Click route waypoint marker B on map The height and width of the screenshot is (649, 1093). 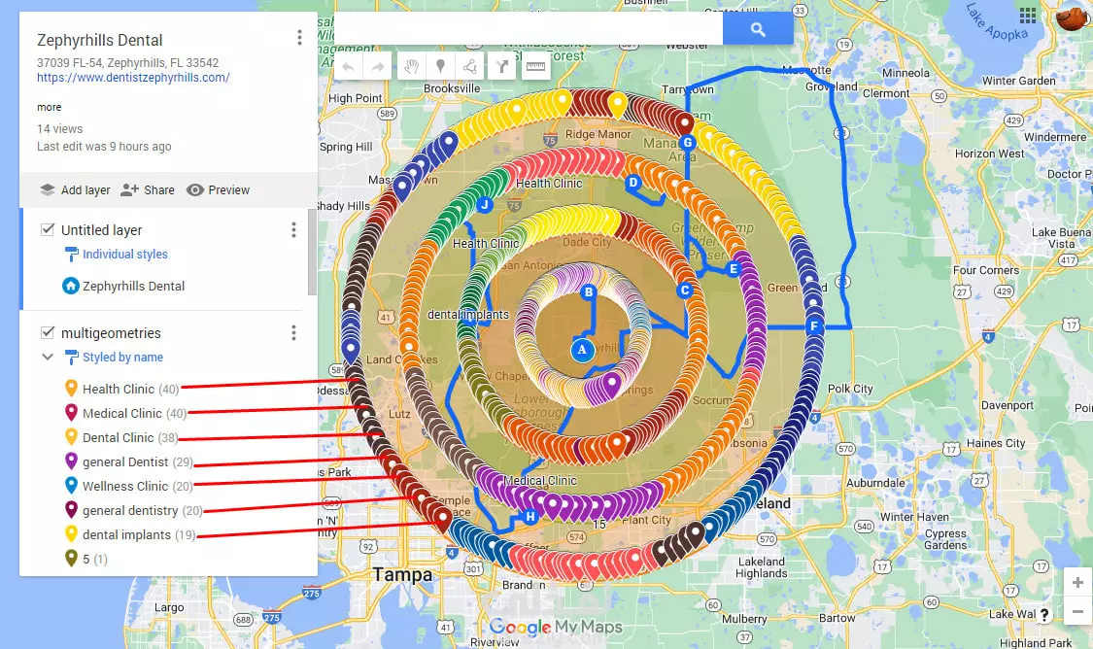[589, 291]
